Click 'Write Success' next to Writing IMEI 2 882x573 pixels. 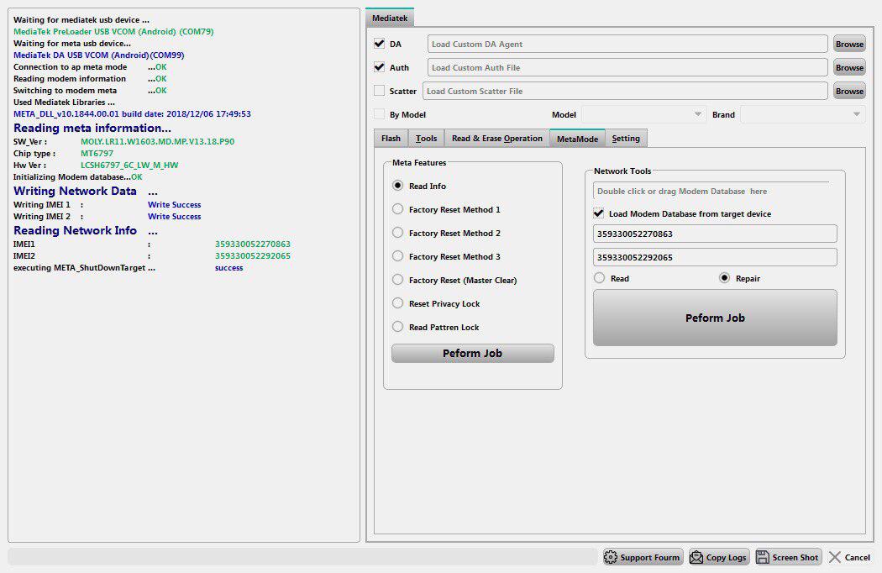[x=175, y=216]
